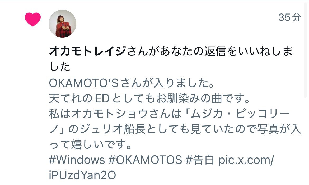Open the #告白 hashtag
309x185 pixels.
pyautogui.click(x=200, y=160)
